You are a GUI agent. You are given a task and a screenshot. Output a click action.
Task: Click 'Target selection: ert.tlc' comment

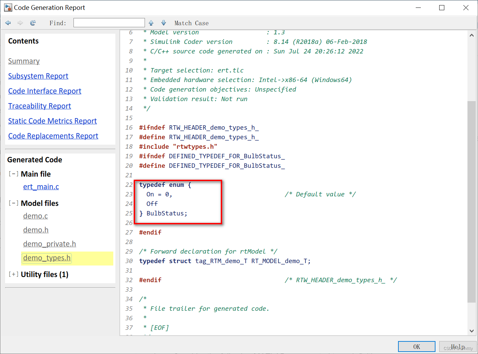pos(194,70)
